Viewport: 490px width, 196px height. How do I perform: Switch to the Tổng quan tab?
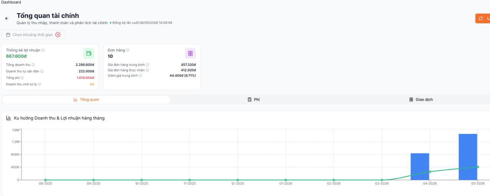pos(86,100)
